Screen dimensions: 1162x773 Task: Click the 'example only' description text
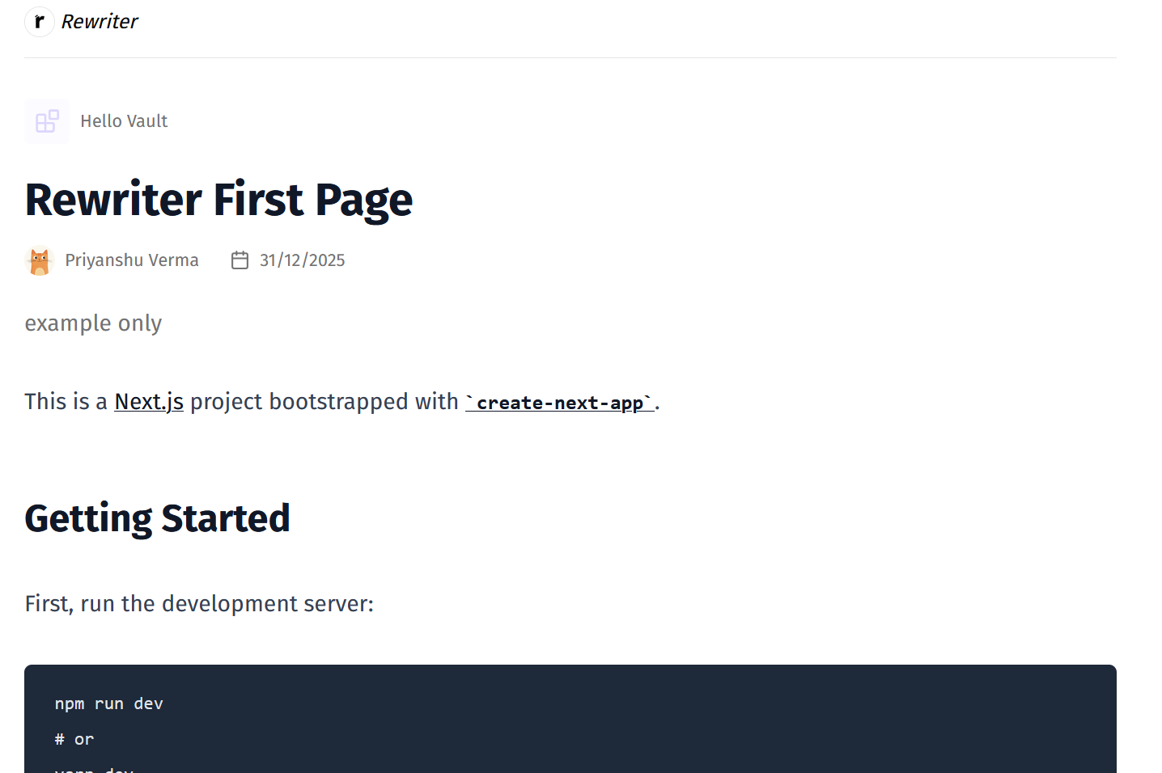(x=93, y=323)
